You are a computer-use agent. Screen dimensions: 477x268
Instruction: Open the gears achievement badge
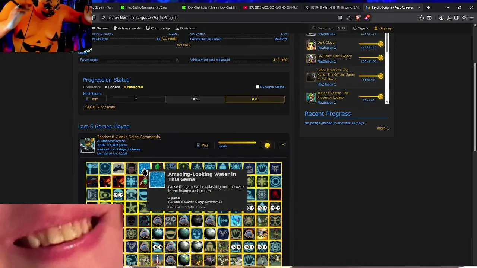click(171, 221)
